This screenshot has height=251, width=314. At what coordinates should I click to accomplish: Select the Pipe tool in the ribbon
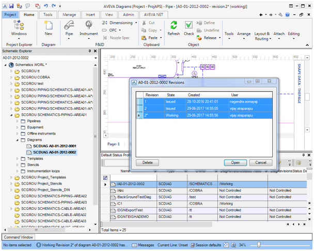point(69,29)
